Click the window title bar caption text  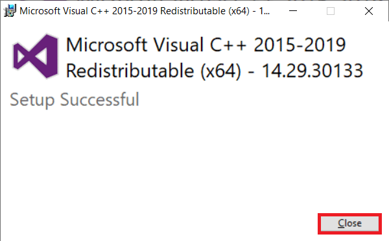(145, 11)
